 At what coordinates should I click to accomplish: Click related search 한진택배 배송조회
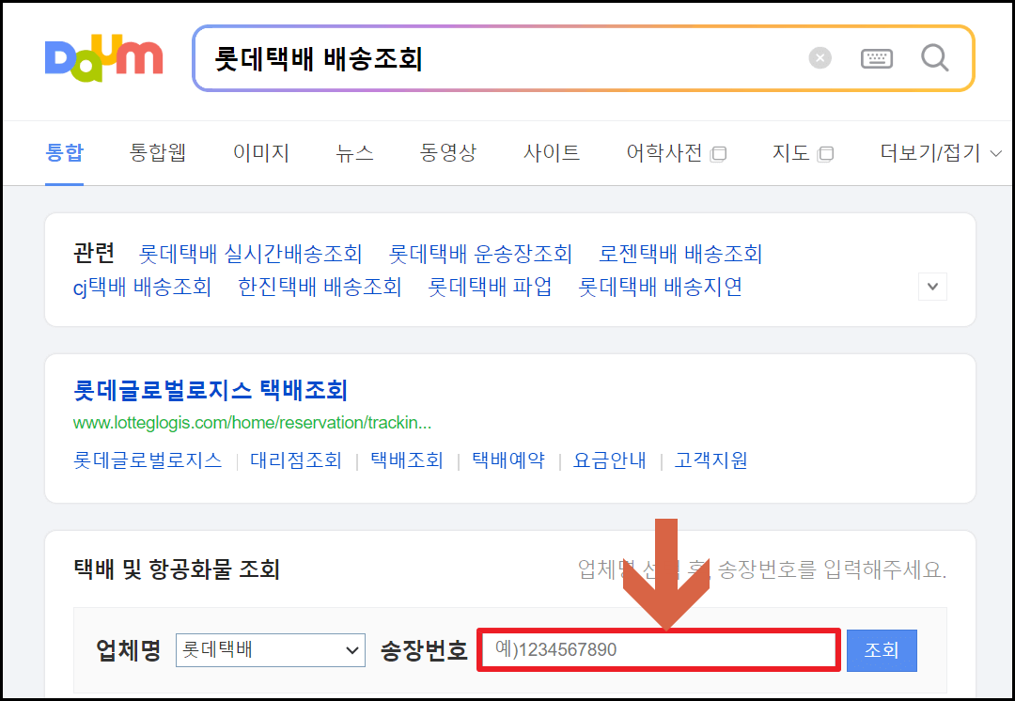pyautogui.click(x=320, y=287)
